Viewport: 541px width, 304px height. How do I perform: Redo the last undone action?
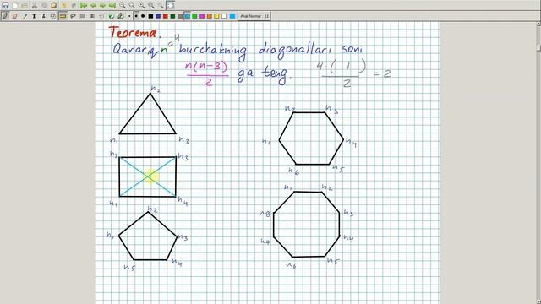74,6
